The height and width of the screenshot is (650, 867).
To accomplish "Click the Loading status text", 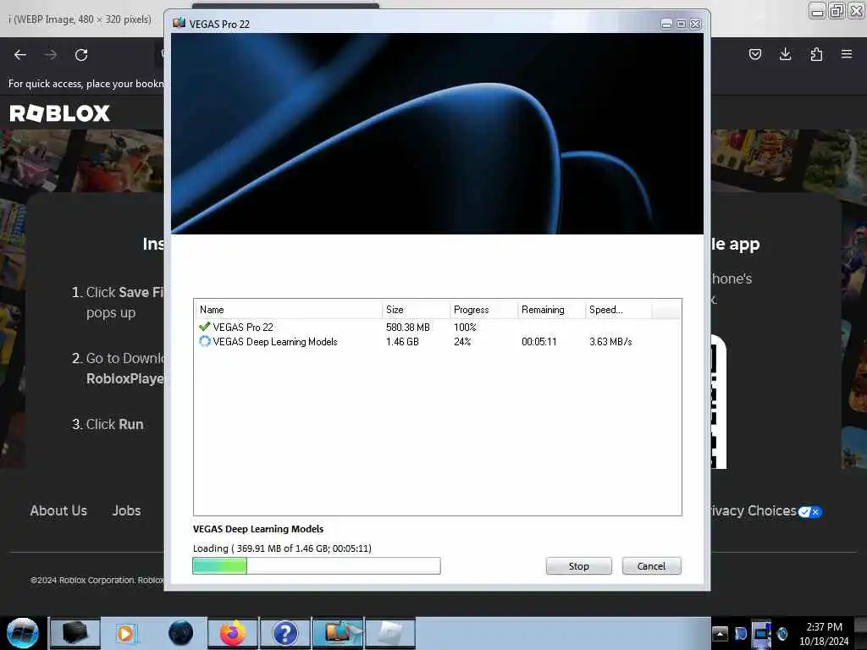I will point(282,548).
